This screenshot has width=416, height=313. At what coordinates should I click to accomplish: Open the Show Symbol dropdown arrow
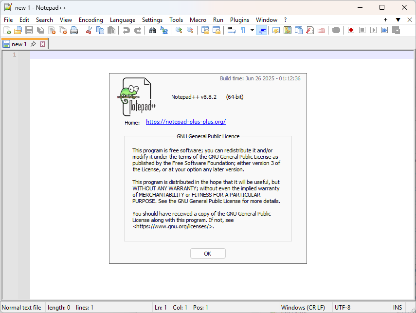point(252,30)
